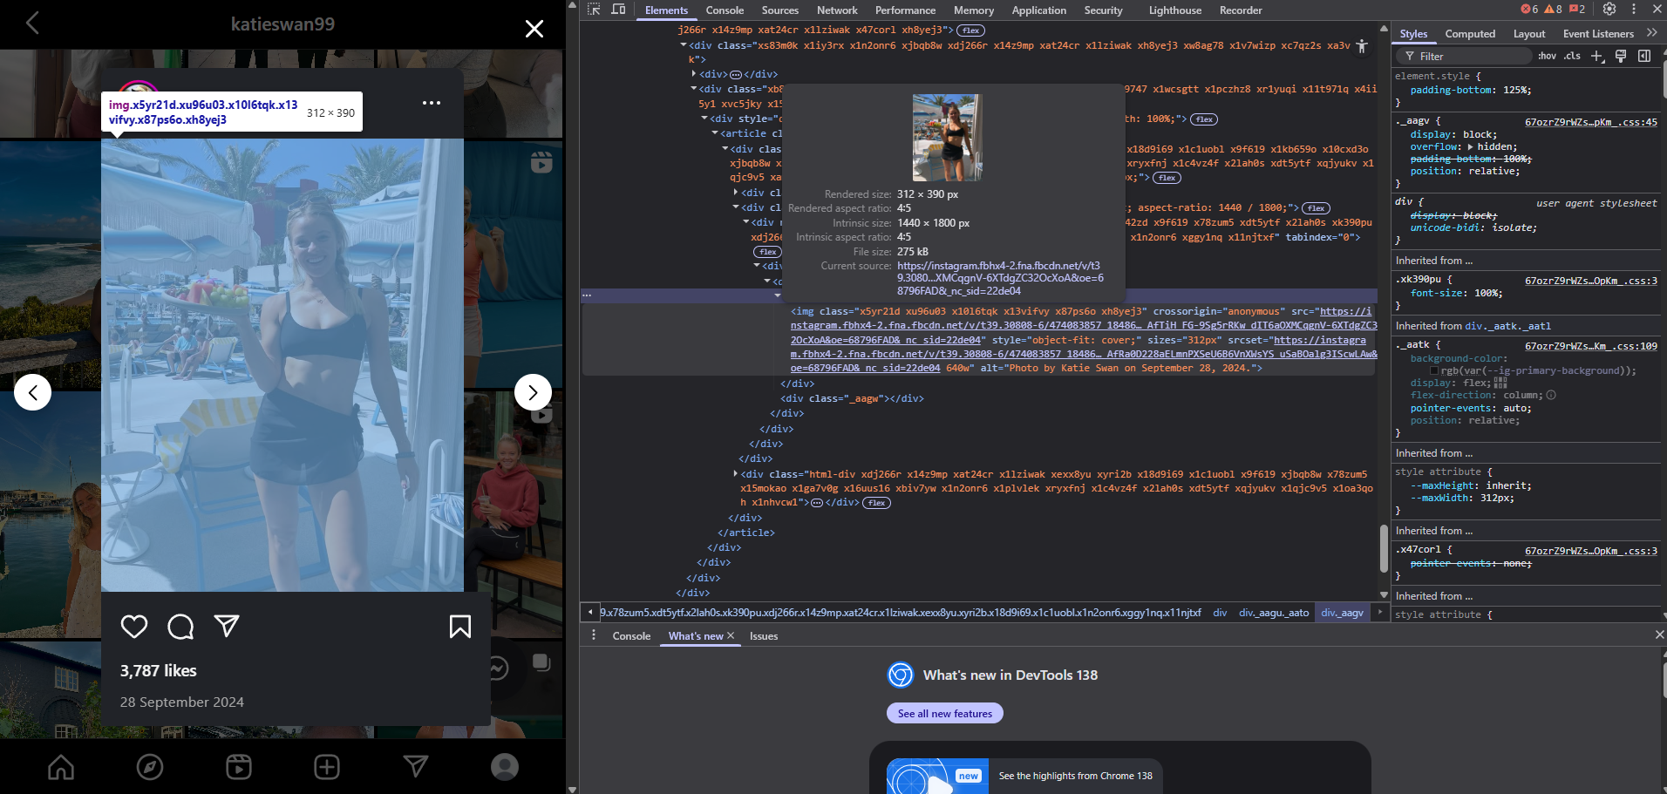This screenshot has width=1667, height=794.
Task: Open the Reels icon in bottom navigation
Action: click(239, 767)
